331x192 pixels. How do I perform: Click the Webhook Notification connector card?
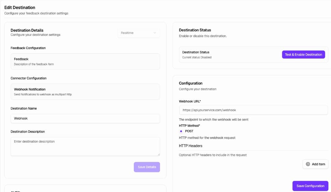coord(85,91)
